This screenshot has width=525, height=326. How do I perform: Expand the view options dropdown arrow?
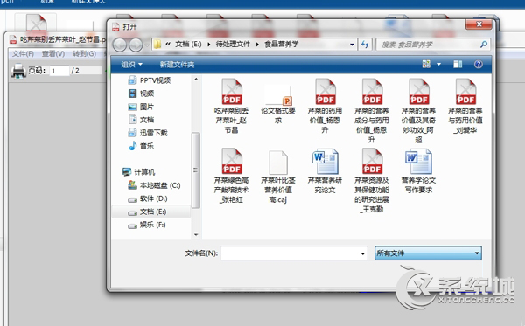point(438,64)
